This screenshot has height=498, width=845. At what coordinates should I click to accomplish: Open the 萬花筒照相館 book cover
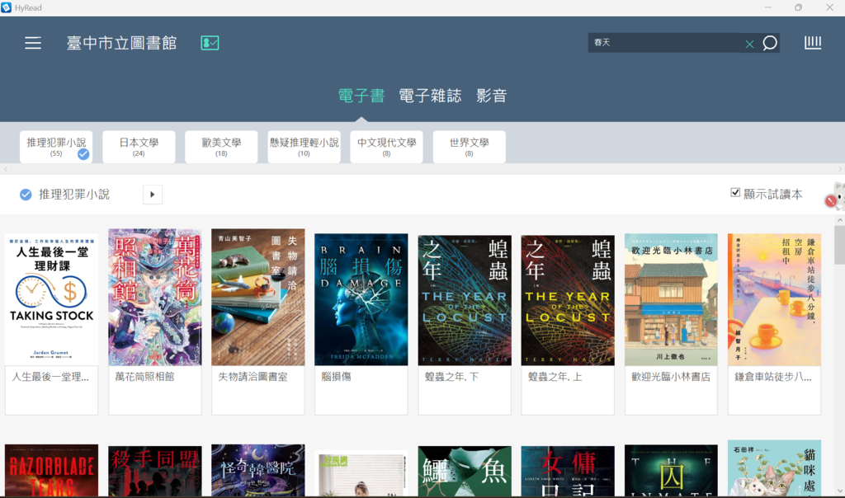(x=154, y=297)
